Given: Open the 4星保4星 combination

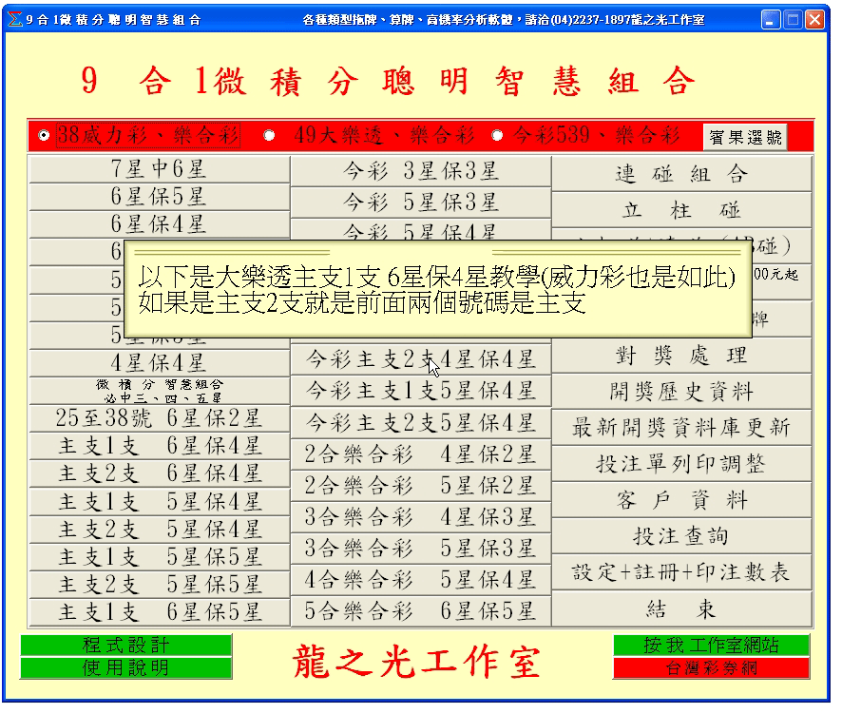Looking at the screenshot, I should (160, 363).
